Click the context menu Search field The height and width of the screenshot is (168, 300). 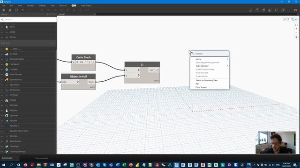tap(210, 54)
